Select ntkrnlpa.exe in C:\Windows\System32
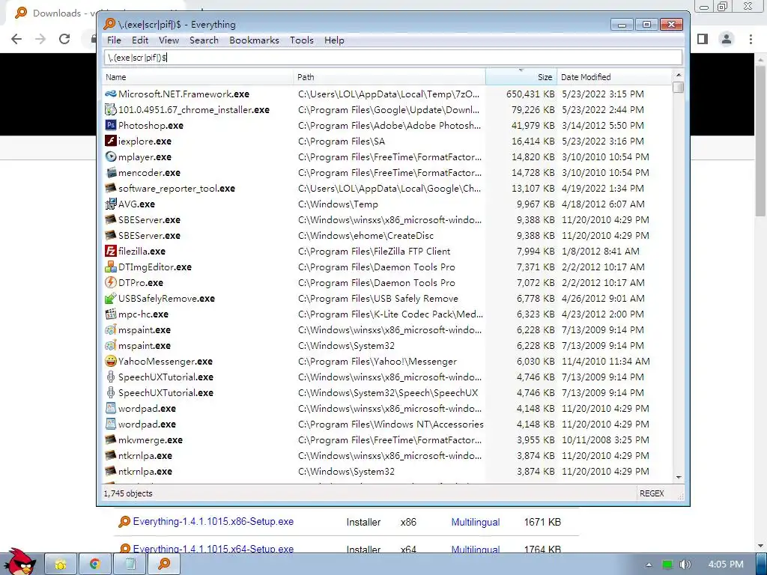The height and width of the screenshot is (575, 767). (388, 472)
